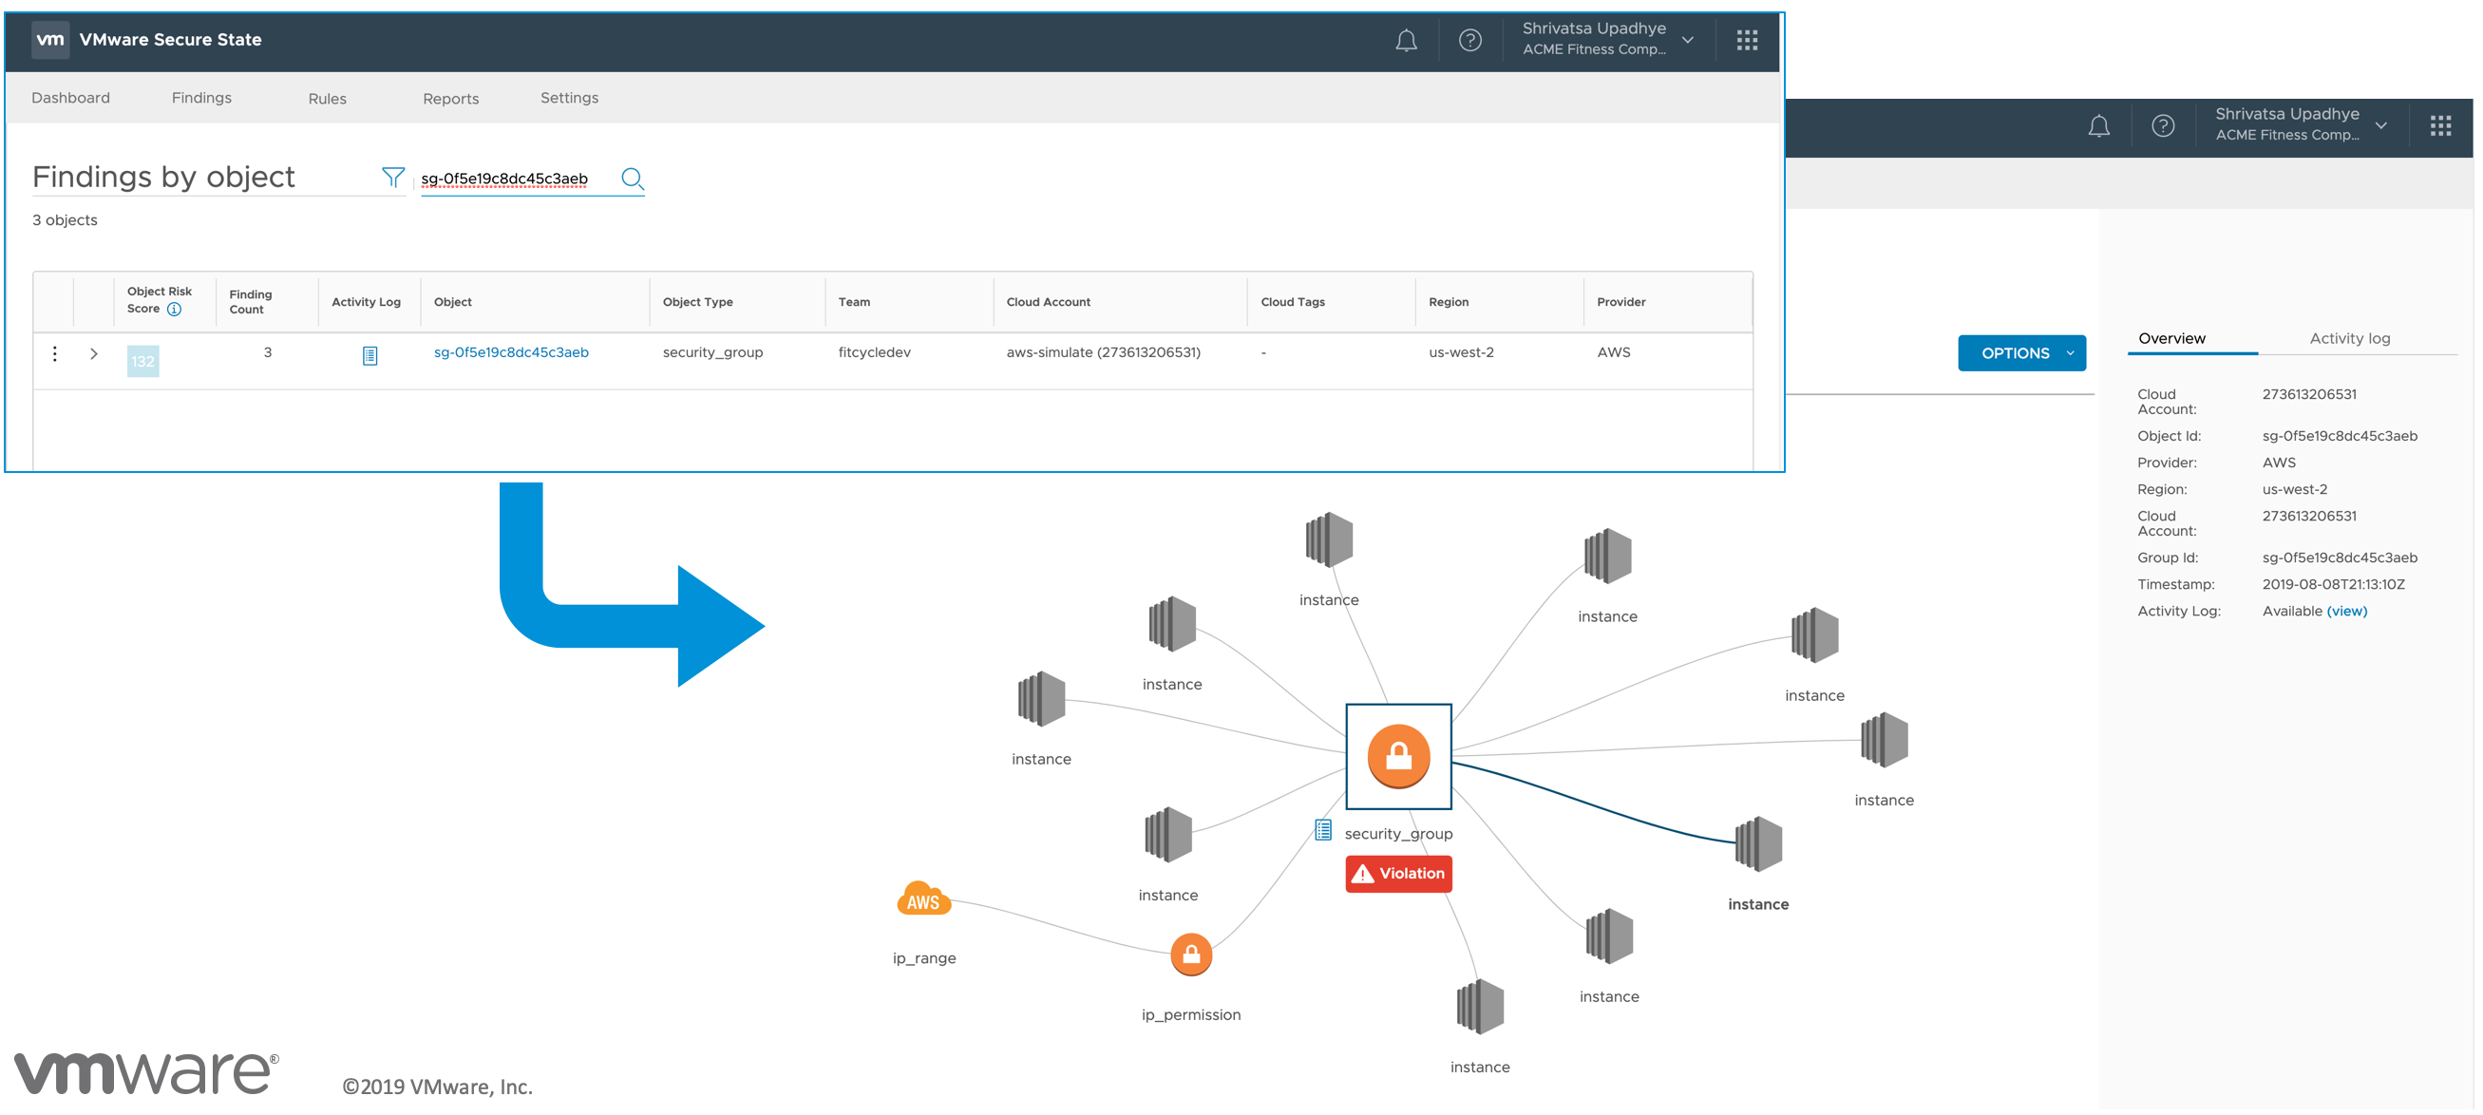Open row actions three-dot menu

click(55, 353)
